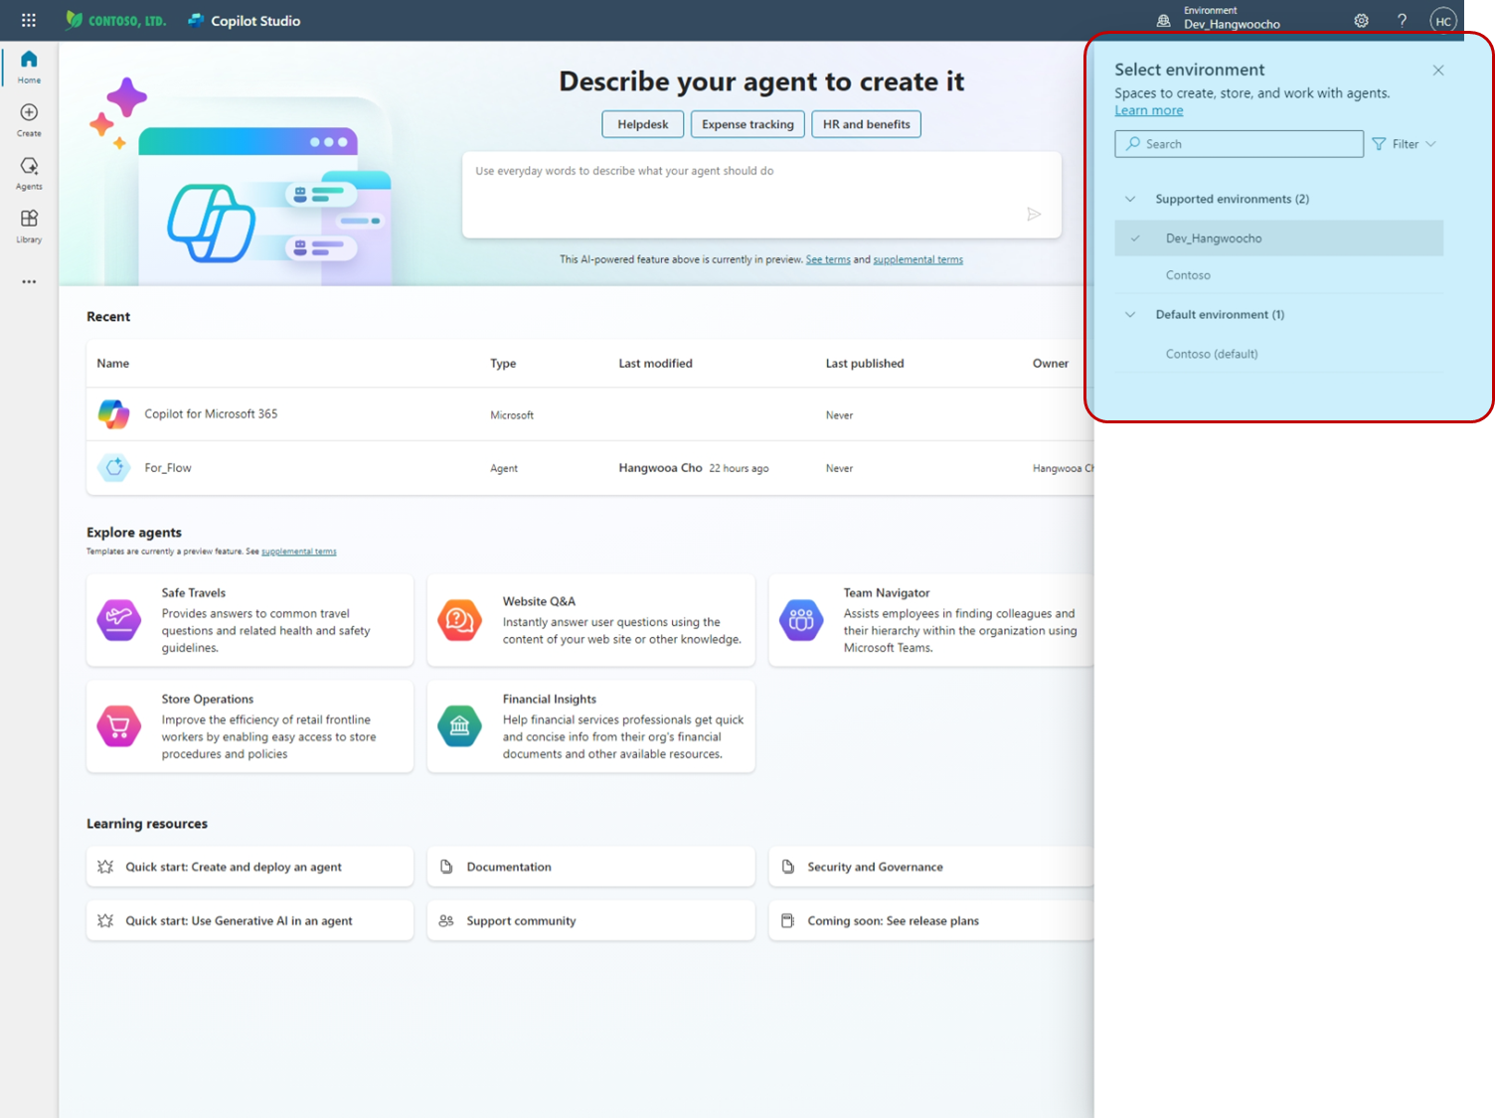Open the See terms link
The height and width of the screenshot is (1118, 1495).
pos(828,259)
